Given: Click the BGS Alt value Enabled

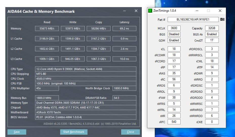Looking at the screenshot, I should coord(212,34).
